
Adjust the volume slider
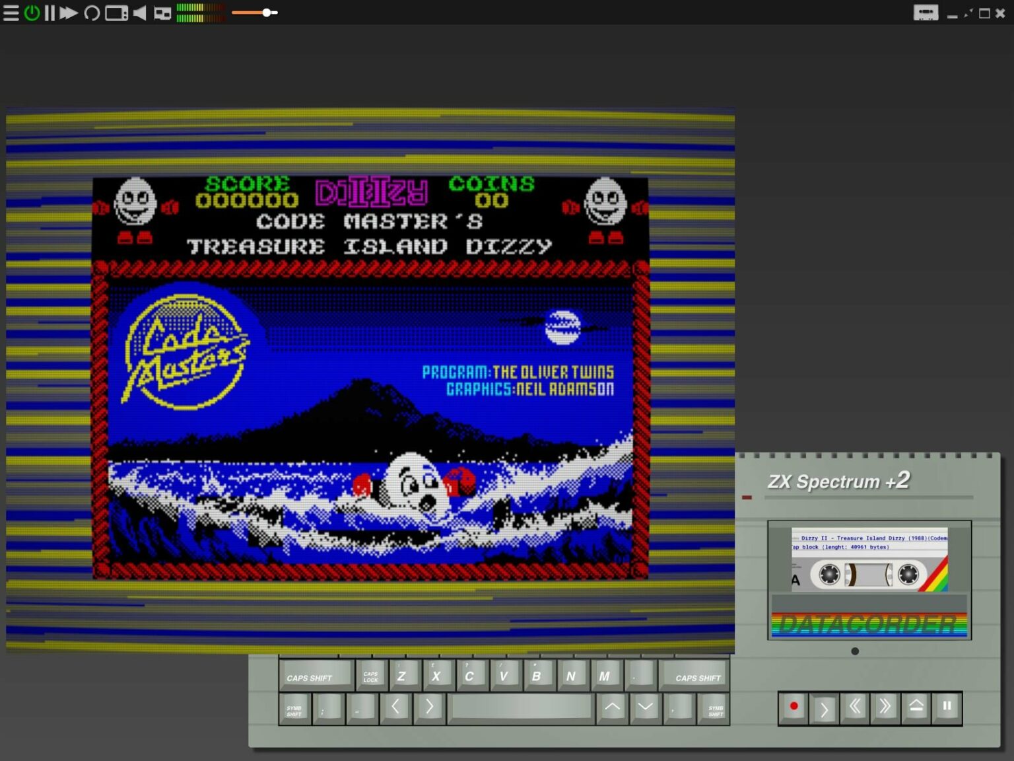pos(266,12)
